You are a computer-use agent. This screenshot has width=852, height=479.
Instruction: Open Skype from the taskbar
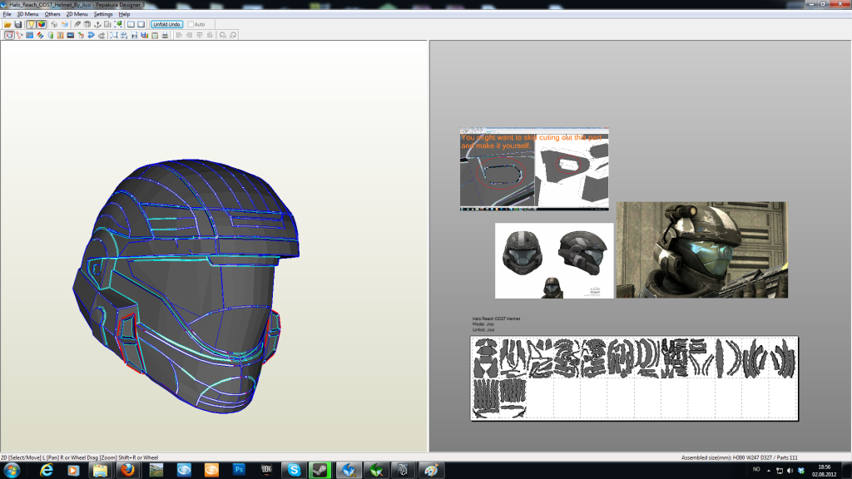[294, 471]
